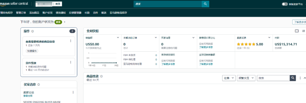Click info icon beside 商品绩效
The image size is (306, 103).
point(101,76)
